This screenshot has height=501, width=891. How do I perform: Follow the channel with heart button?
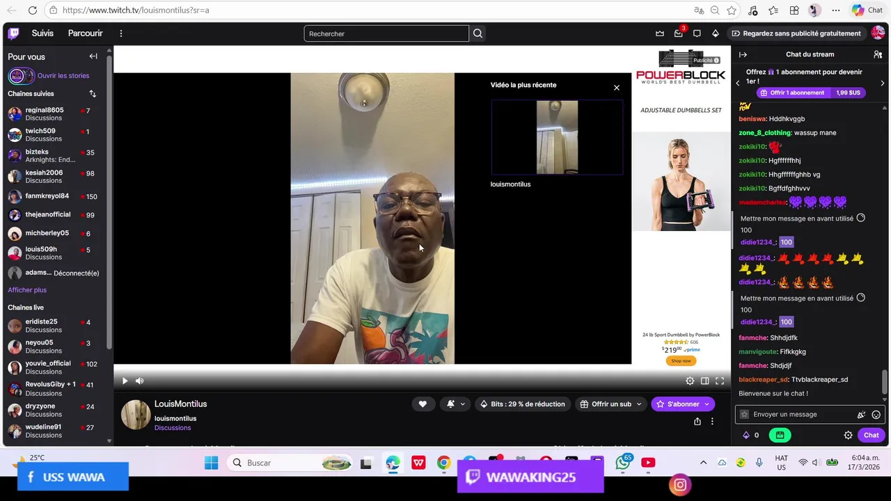(423, 404)
